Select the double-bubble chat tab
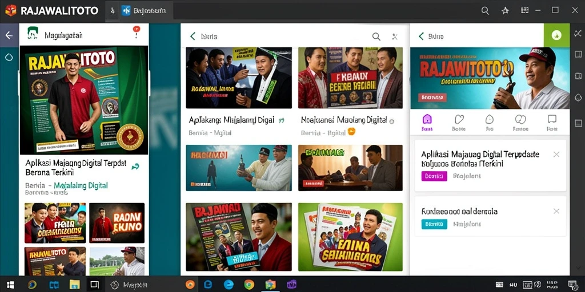 coord(520,123)
